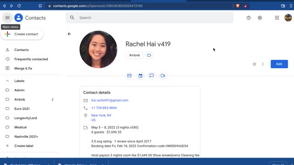294x165 pixels.
Task: Click the 'Rachel Hai v419' name heading
Action: 148,44
